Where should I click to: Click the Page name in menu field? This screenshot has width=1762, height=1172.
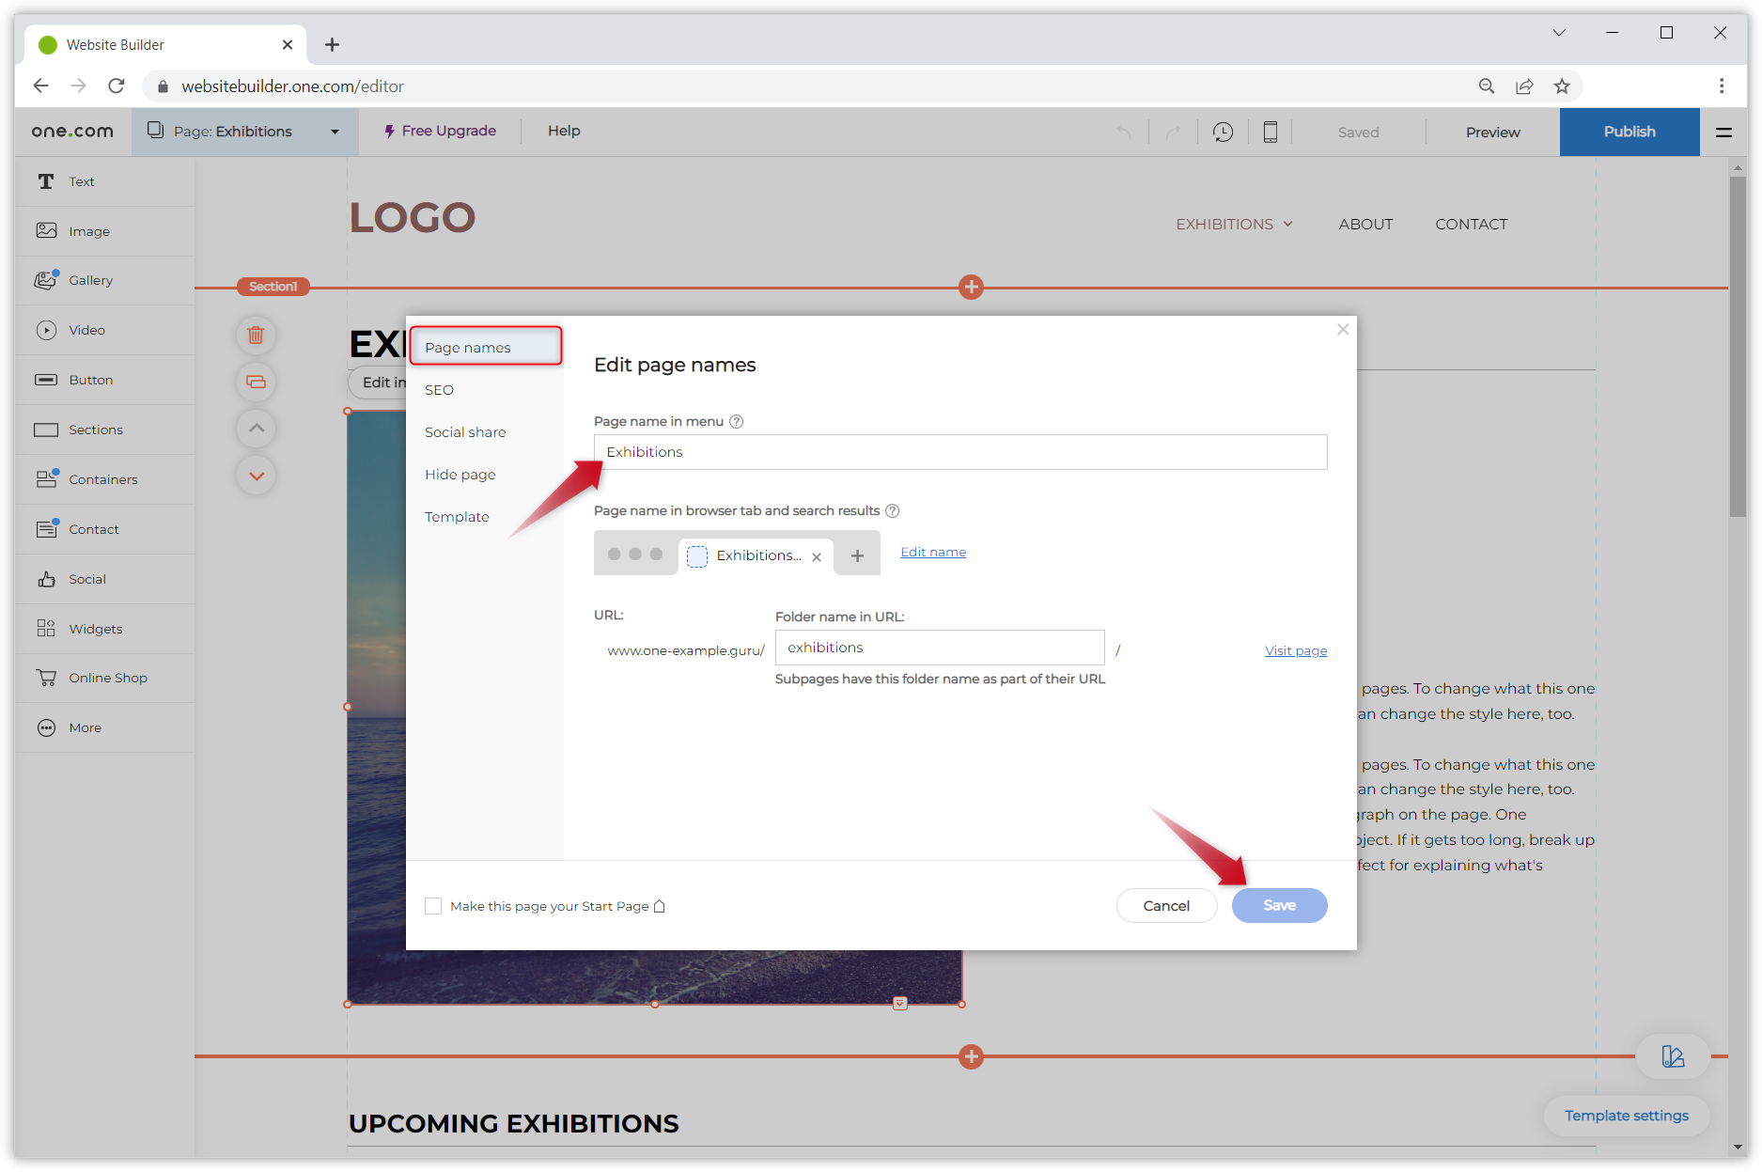(x=960, y=452)
